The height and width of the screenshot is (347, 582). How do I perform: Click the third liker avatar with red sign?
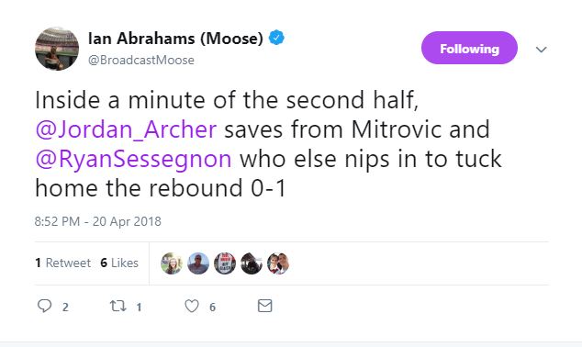(x=225, y=263)
